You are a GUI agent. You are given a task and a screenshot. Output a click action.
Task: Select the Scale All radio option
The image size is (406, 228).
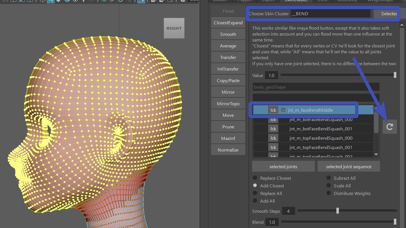point(328,185)
